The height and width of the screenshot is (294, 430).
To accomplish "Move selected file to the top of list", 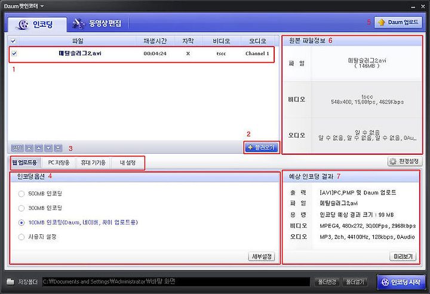I will click(x=29, y=148).
